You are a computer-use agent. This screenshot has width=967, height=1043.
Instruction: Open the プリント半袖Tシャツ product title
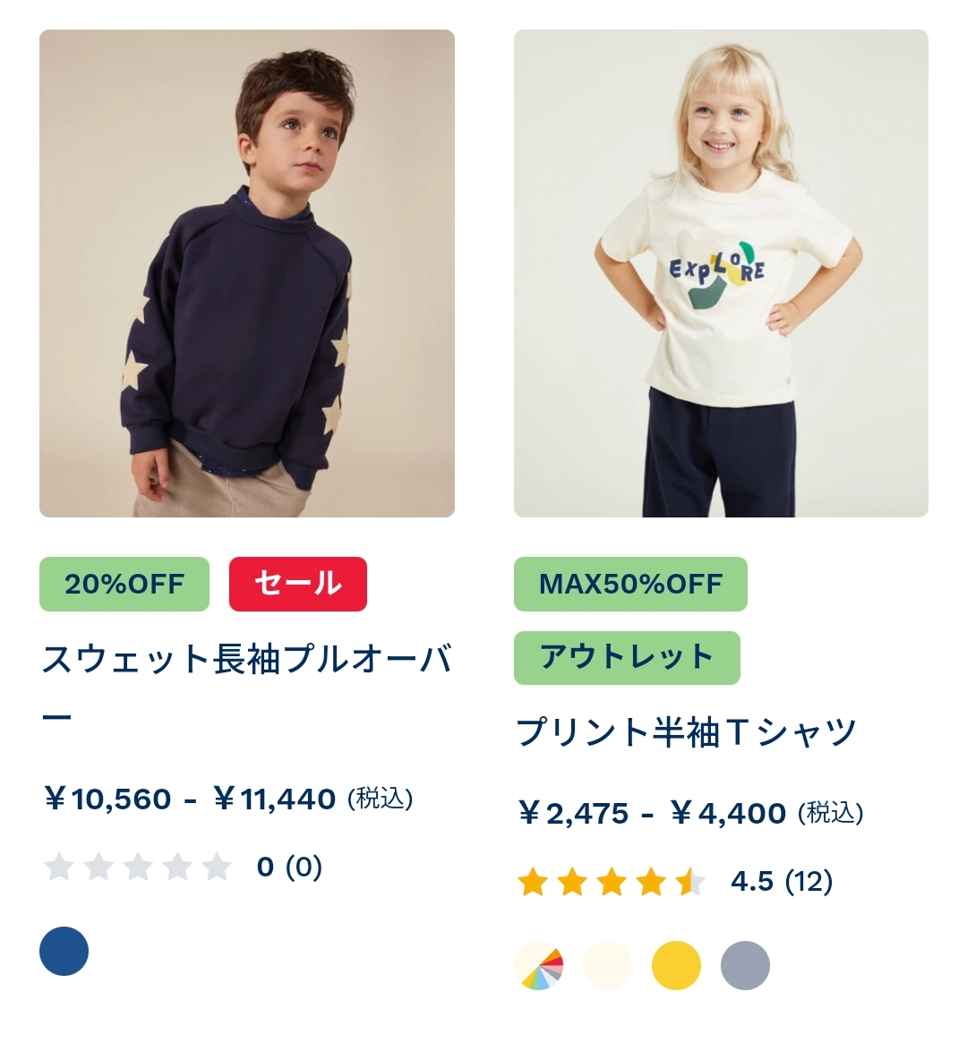[x=687, y=731]
